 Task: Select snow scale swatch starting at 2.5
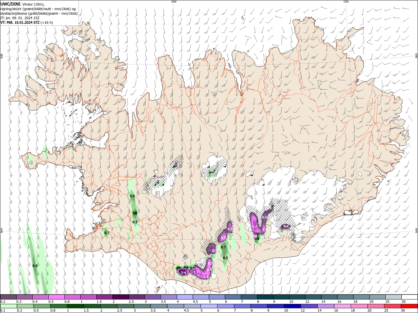pyautogui.click(x=137, y=297)
